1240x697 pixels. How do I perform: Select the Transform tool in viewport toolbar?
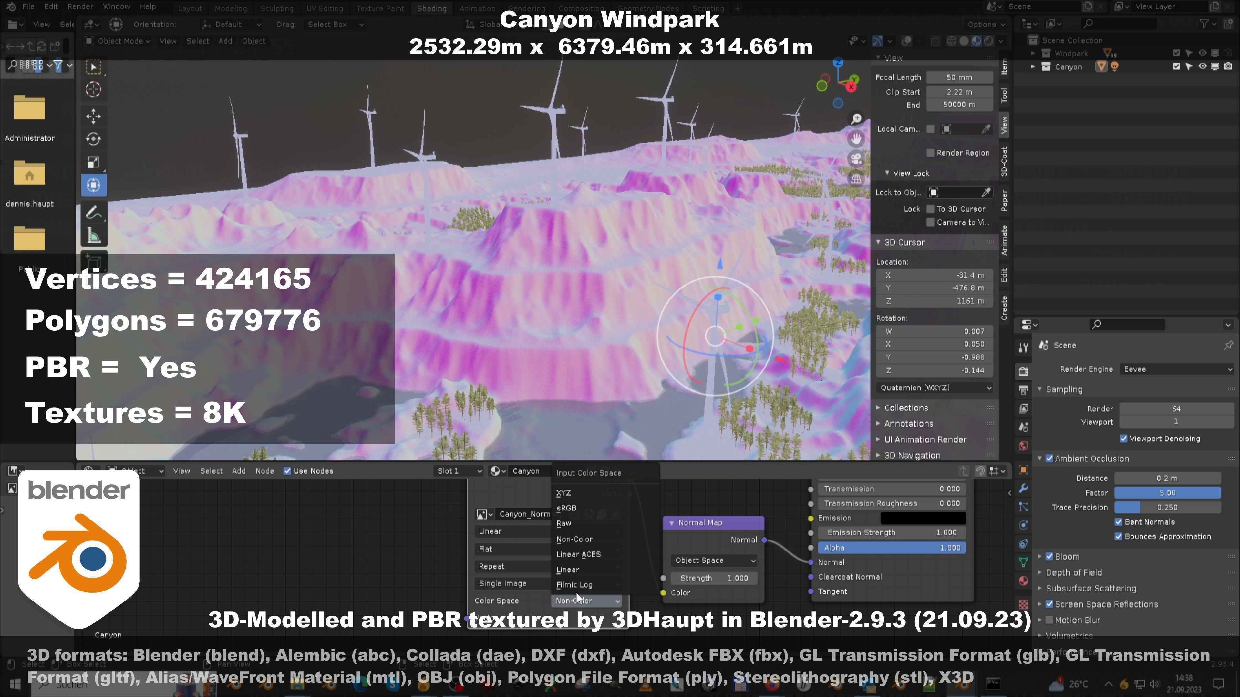coord(93,185)
